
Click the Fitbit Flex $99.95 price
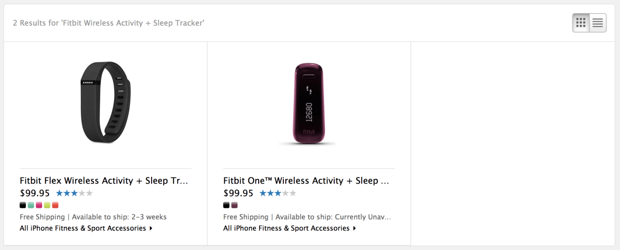click(35, 193)
